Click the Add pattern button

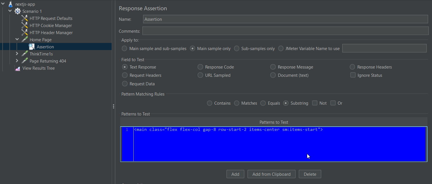[235, 174]
